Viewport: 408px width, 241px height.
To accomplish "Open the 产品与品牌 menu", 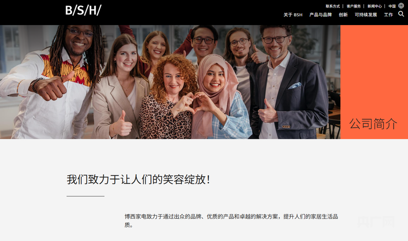I will 320,15.
